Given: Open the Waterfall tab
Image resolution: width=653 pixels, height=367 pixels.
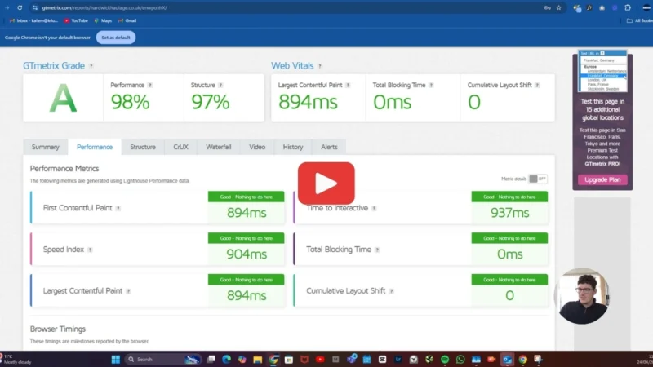Looking at the screenshot, I should coord(218,147).
